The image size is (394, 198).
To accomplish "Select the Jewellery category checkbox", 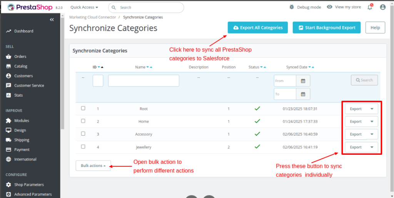I will tap(83, 147).
